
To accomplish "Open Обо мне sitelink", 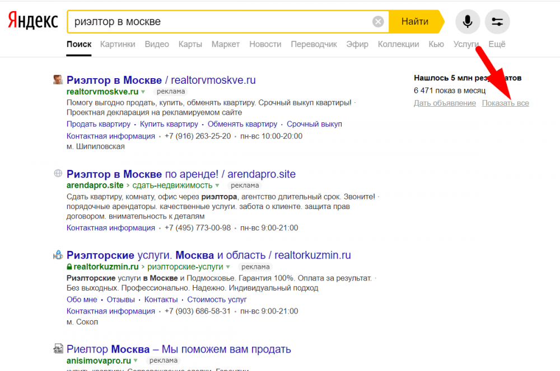I will coord(82,299).
